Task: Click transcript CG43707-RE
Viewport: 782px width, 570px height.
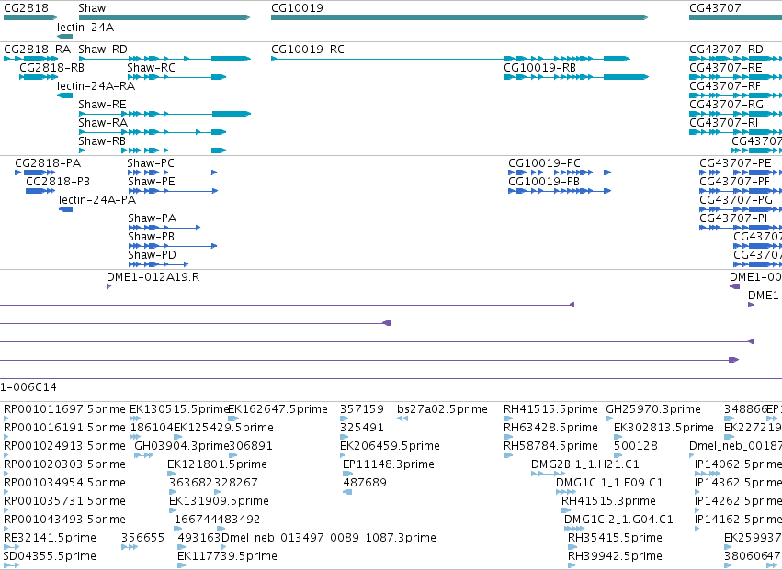Action: [726, 68]
